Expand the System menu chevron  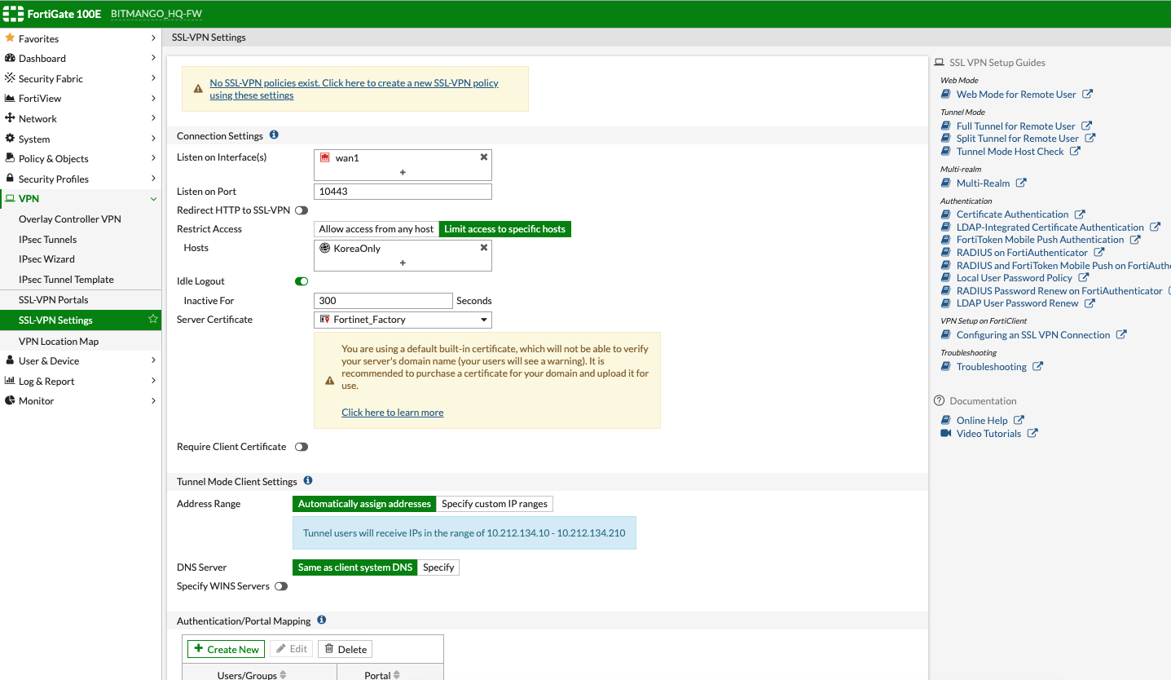coord(154,139)
